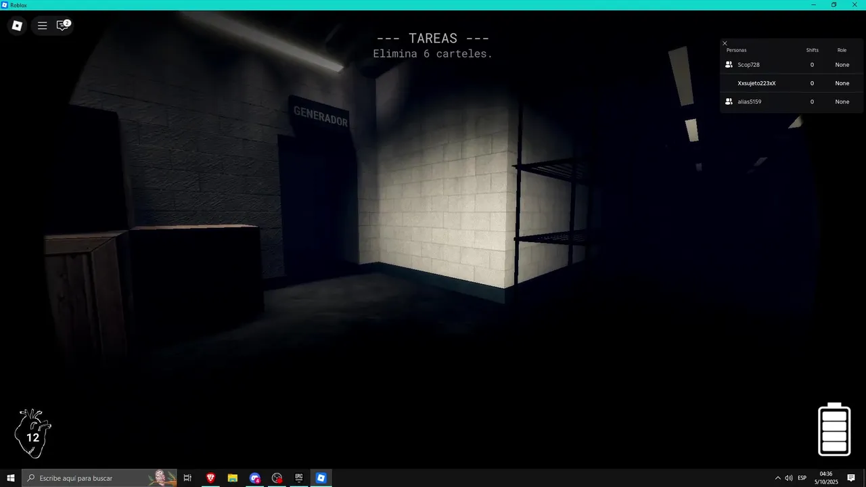Open Brave browser from the taskbar
The height and width of the screenshot is (487, 866).
pyautogui.click(x=210, y=478)
